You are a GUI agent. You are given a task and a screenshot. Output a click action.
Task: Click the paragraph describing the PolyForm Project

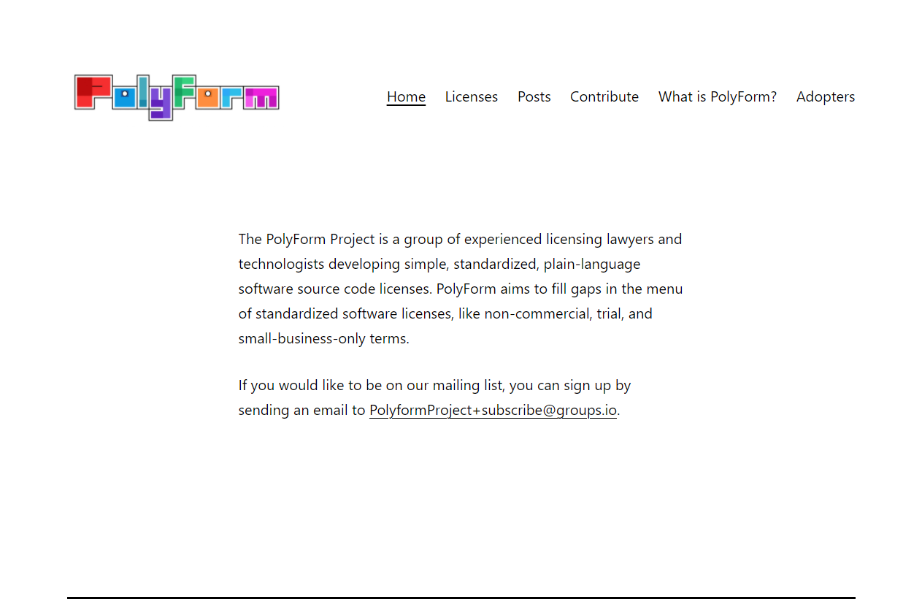pos(460,288)
